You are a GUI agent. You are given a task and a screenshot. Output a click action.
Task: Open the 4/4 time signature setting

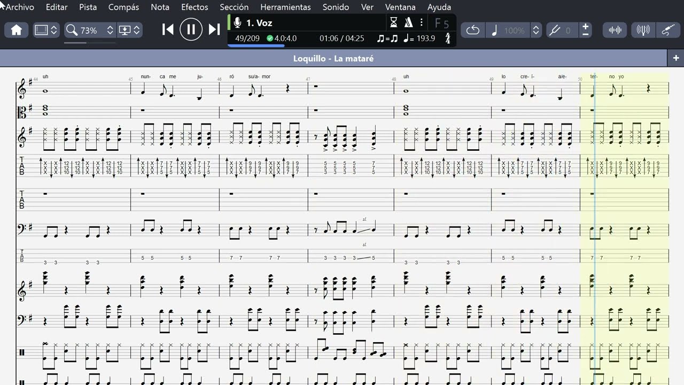coord(447,38)
